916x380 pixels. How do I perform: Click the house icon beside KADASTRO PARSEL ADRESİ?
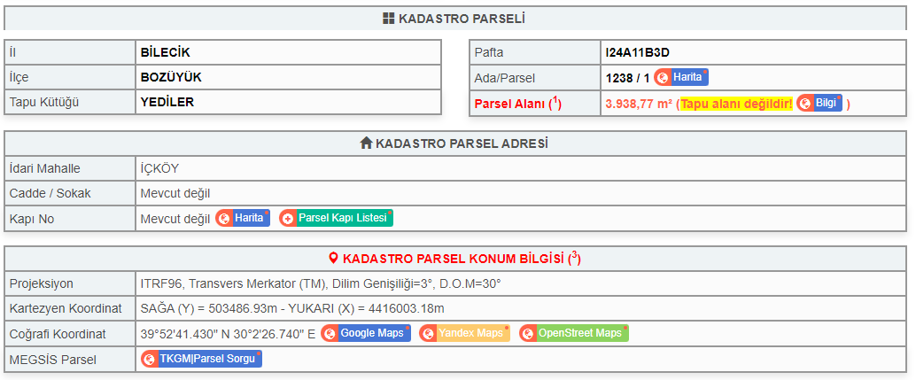366,143
